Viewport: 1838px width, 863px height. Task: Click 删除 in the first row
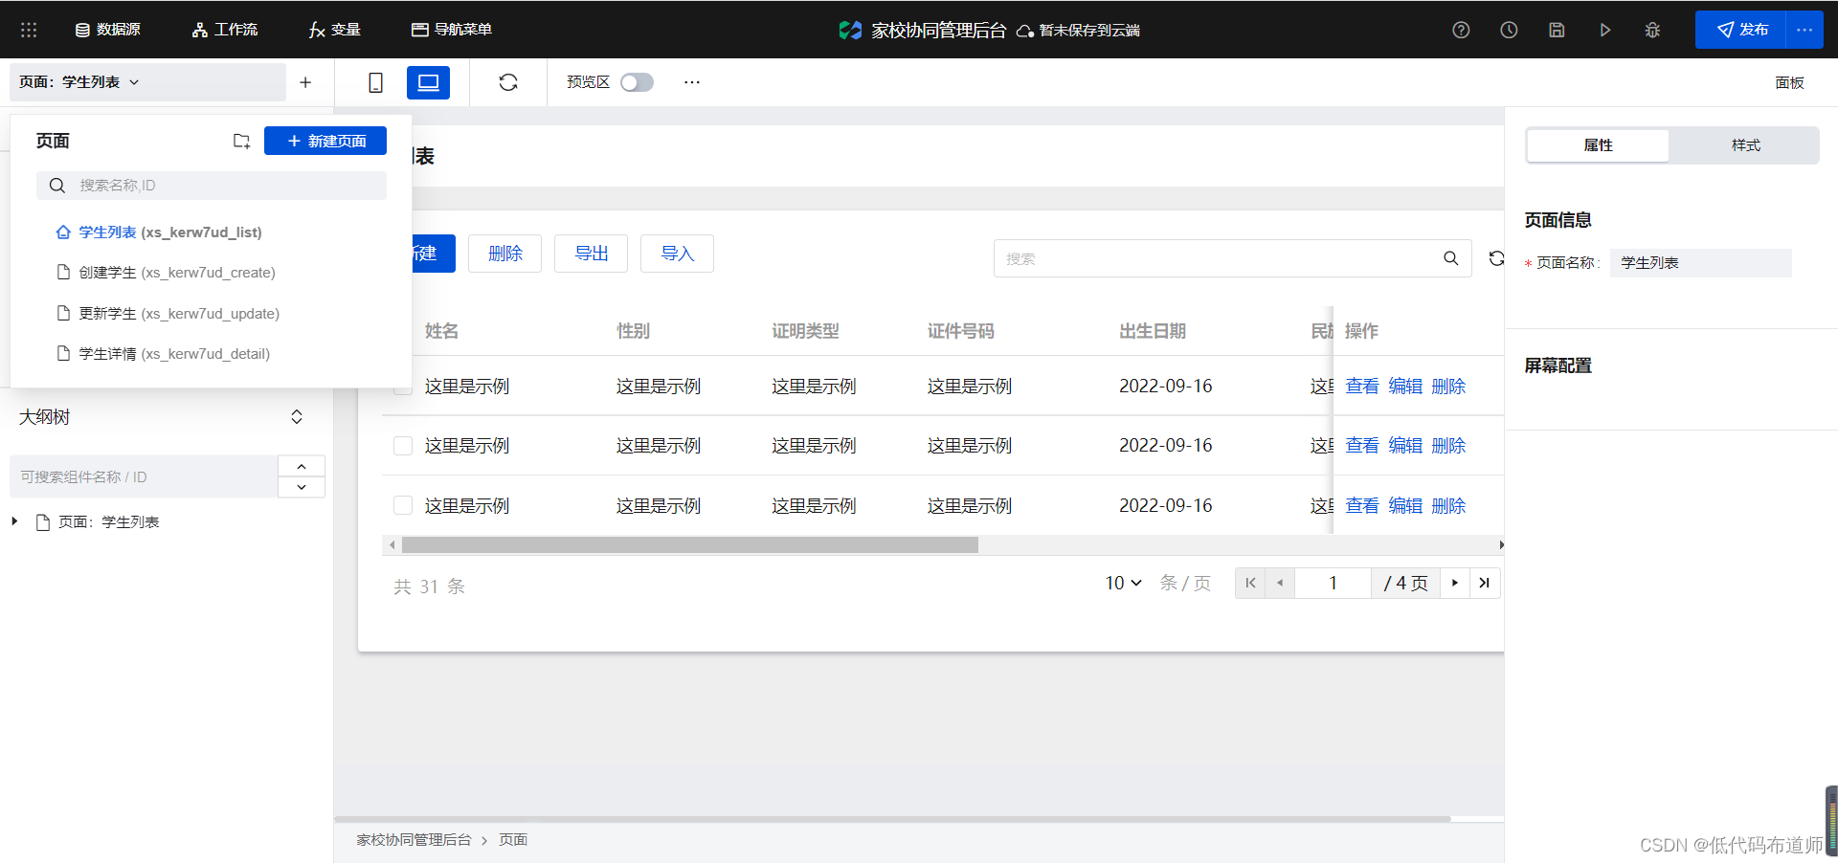click(1448, 387)
